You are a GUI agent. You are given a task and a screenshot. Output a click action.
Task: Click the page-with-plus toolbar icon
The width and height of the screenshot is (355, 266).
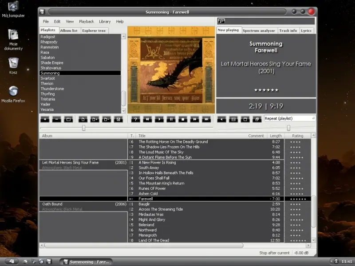coord(95,119)
